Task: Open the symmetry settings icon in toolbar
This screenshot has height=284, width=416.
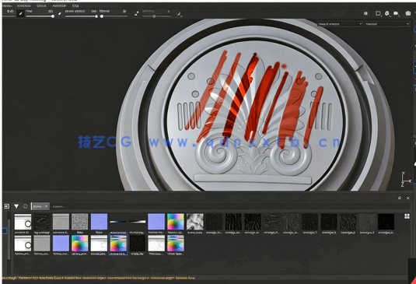Action: pos(136,13)
